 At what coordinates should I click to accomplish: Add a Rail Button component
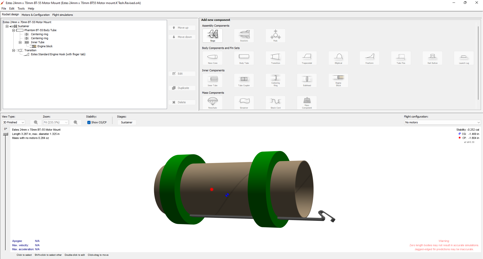click(432, 58)
